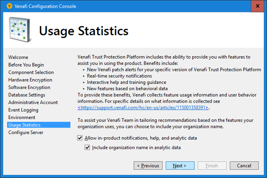Open the Configure Server step

coord(26,132)
